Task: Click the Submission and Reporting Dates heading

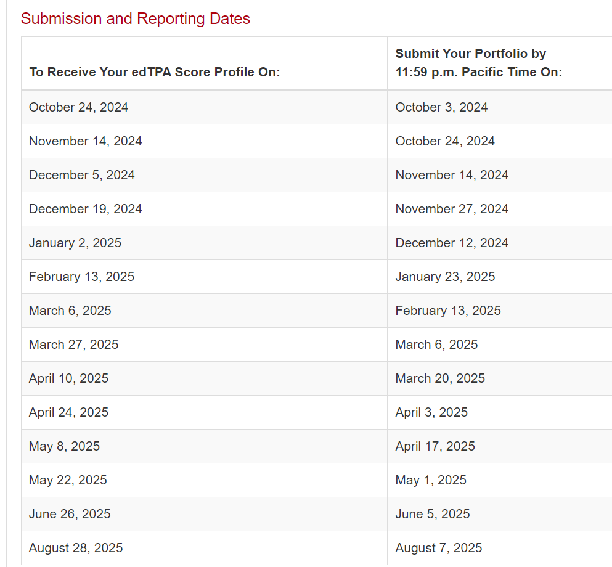Action: pos(135,18)
